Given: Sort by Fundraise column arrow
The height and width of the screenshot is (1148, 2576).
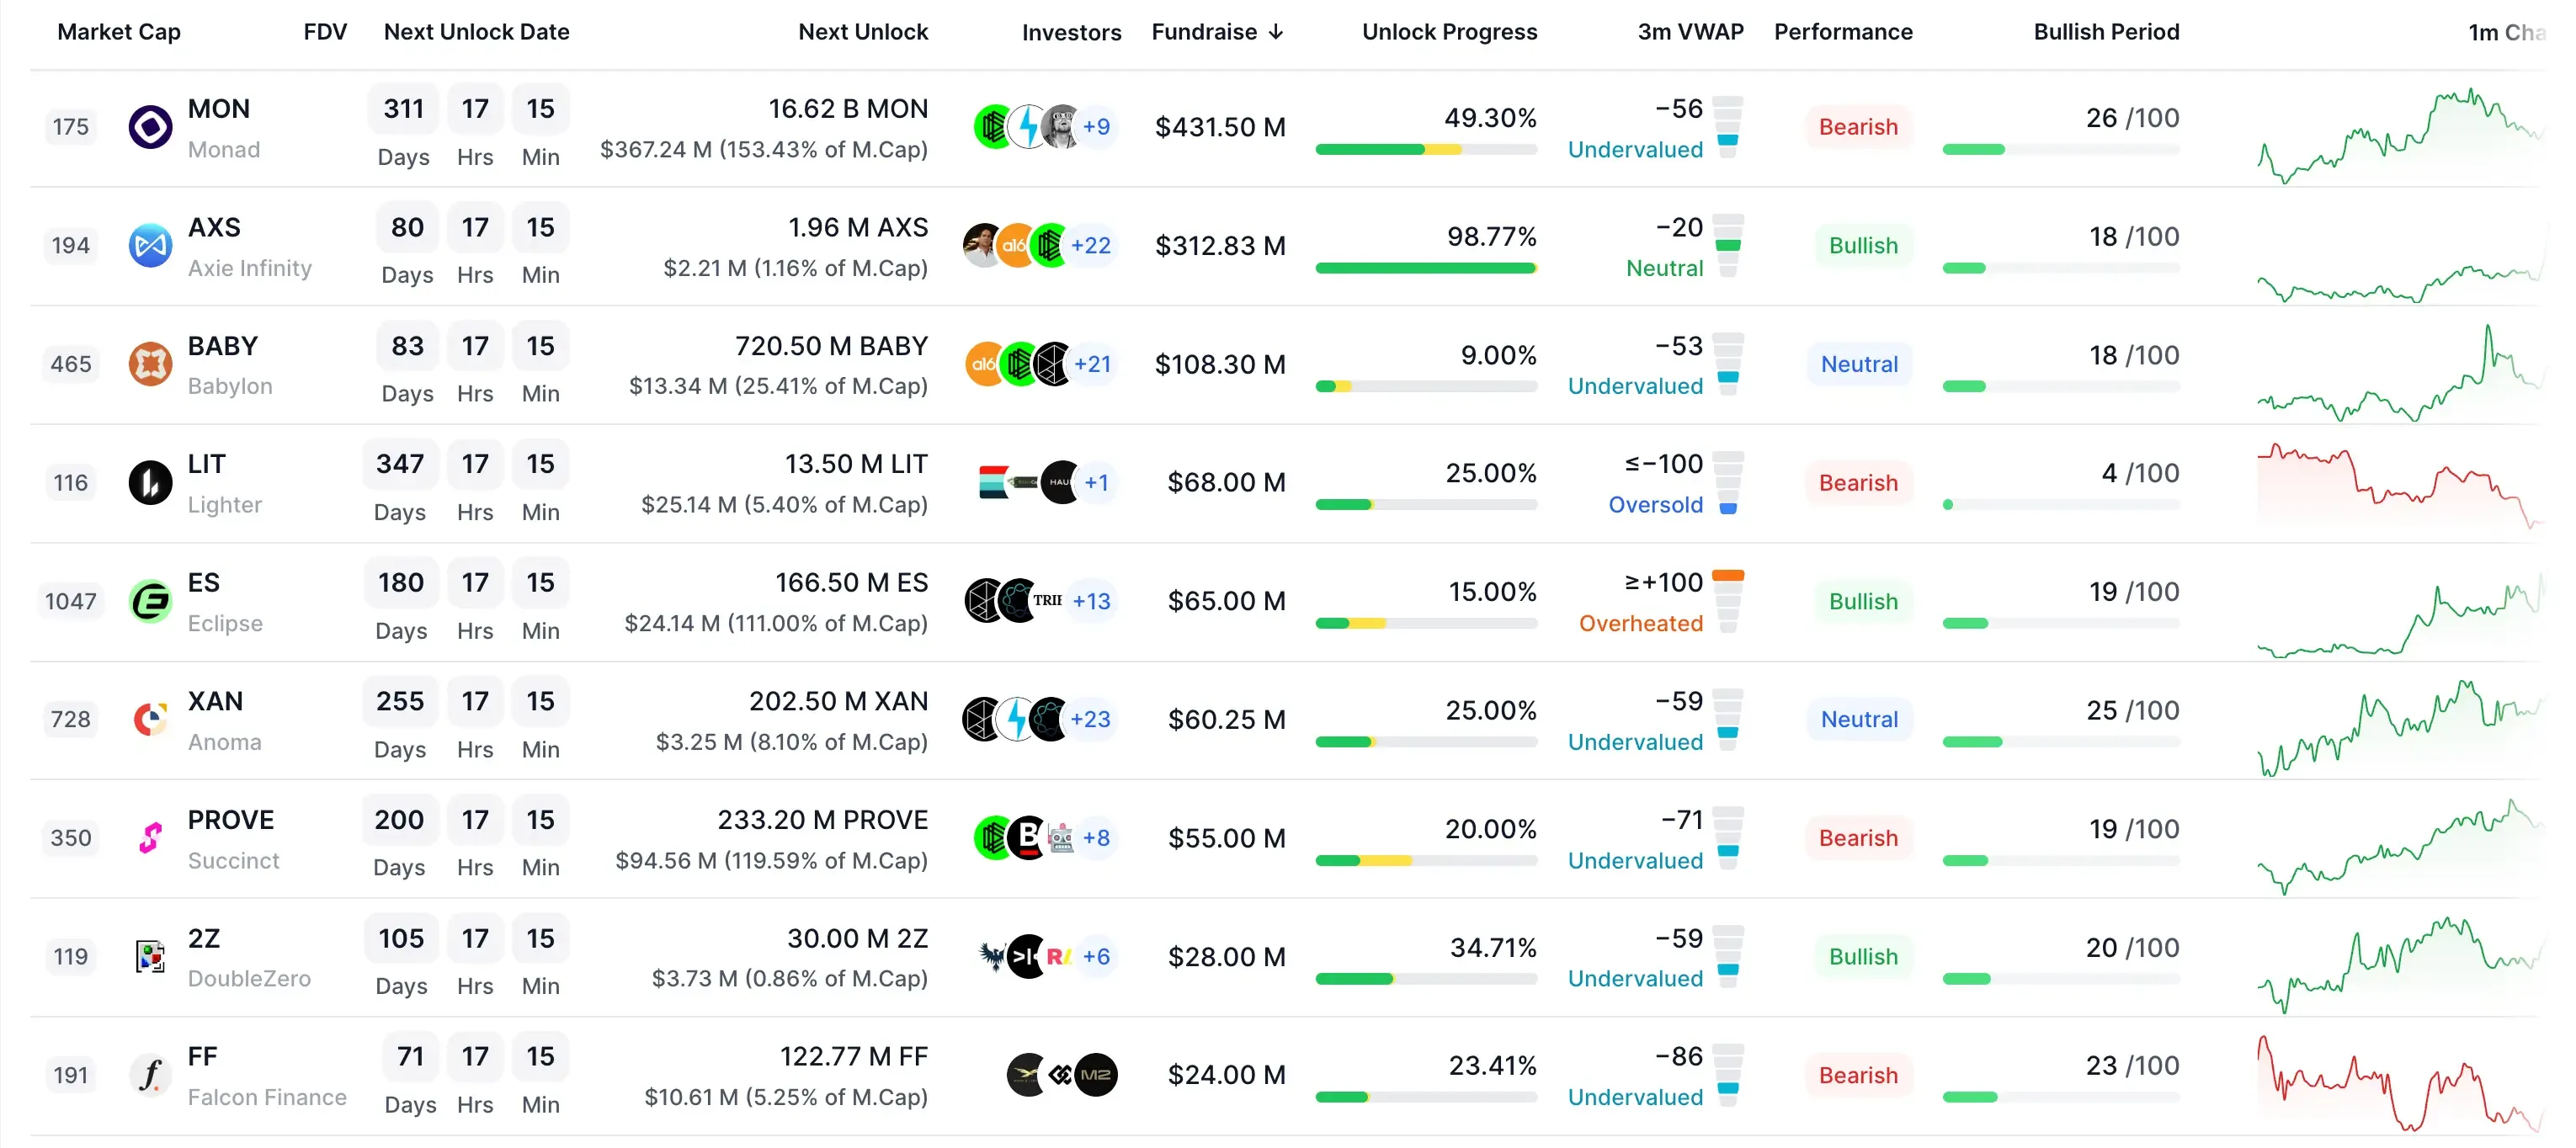Looking at the screenshot, I should pos(1275,32).
